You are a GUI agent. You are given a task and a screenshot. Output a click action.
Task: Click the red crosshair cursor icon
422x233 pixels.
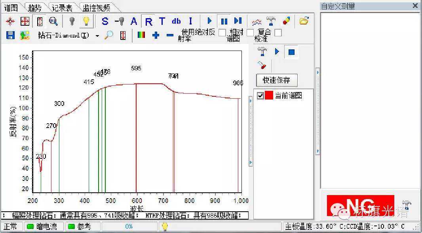(x=10, y=21)
